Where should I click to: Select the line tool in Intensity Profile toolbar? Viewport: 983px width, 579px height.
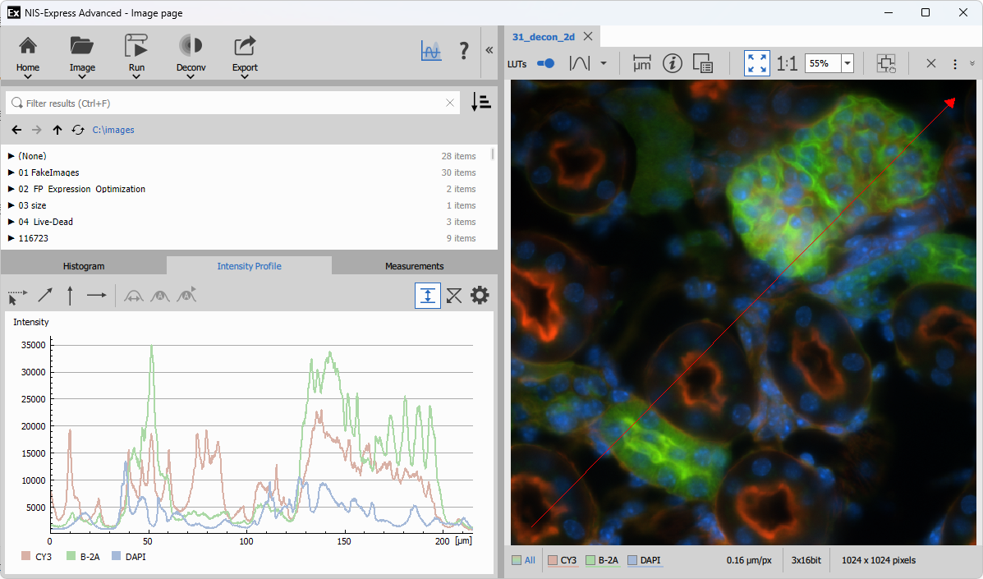[44, 296]
